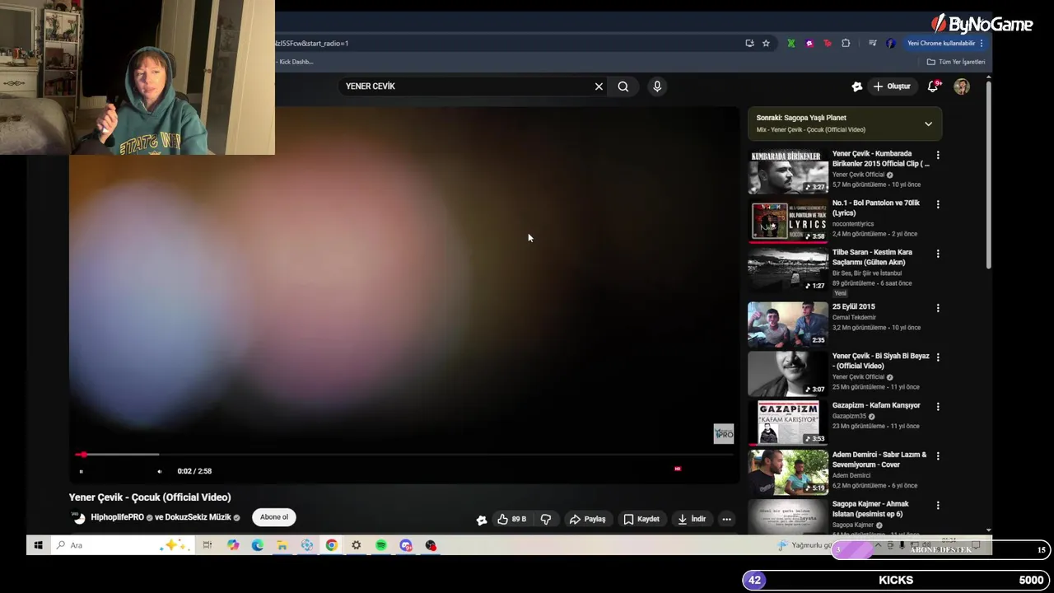Viewport: 1054px width, 593px height.
Task: Open Windows Settings gear on taskbar
Action: click(x=356, y=545)
